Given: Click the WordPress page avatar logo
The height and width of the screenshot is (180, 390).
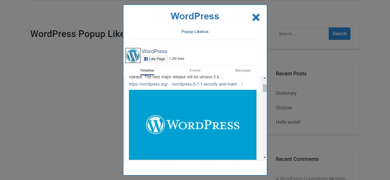Looking at the screenshot, I should pos(133,55).
